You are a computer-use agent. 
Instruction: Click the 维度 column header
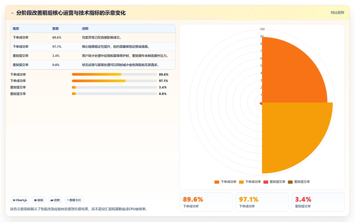16,29
